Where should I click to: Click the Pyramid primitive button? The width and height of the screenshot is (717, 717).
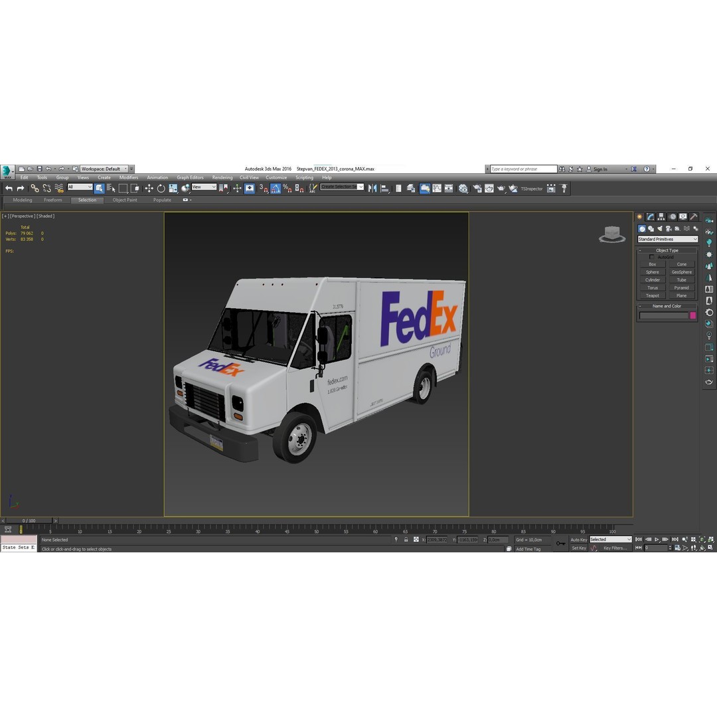point(681,287)
